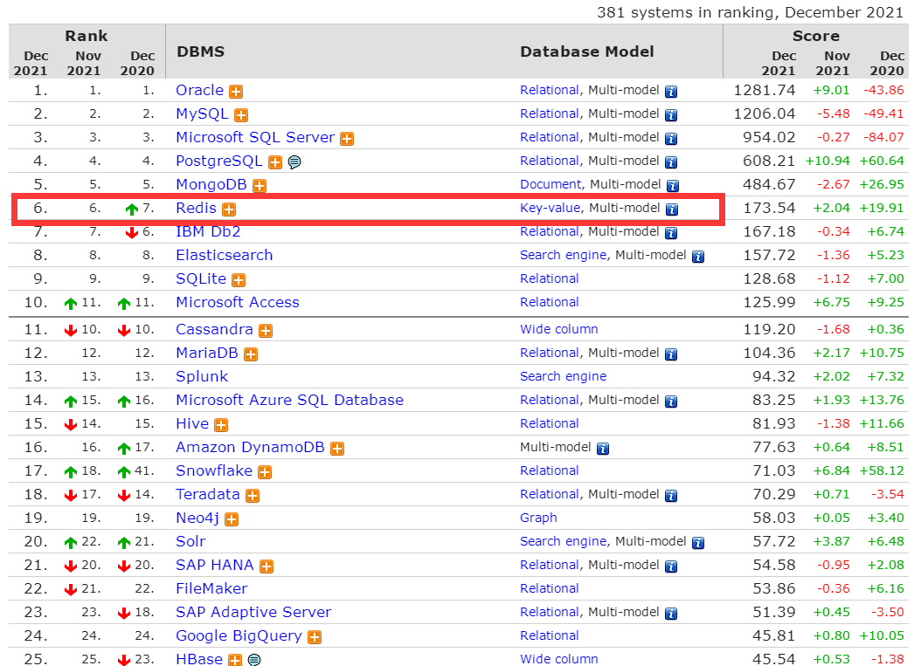Click Multi-model info icon in Amazon DynamoDB row

click(x=603, y=449)
